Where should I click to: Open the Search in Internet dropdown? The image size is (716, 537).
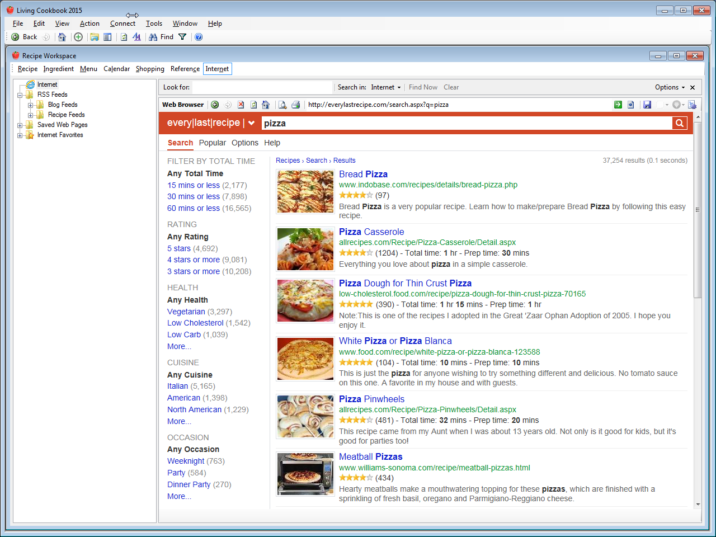[386, 87]
